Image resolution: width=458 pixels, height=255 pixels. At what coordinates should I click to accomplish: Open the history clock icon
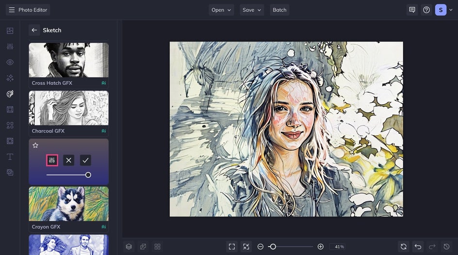tap(447, 247)
